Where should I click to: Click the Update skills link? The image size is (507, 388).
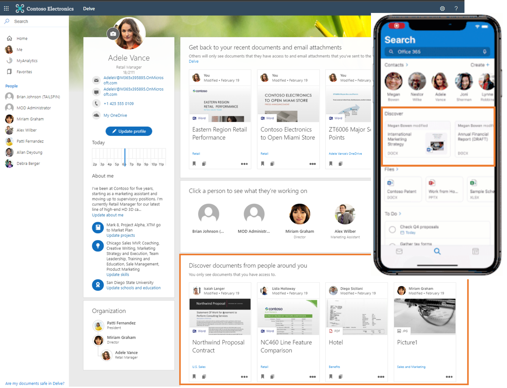(x=118, y=274)
